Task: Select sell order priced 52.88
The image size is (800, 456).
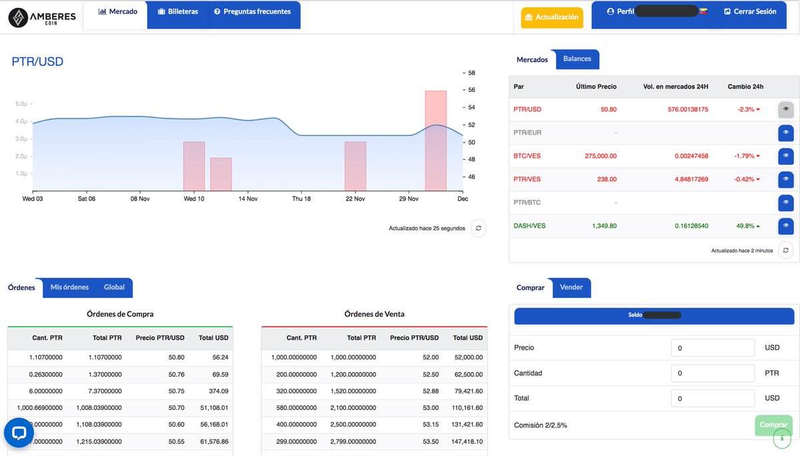Action: 375,391
